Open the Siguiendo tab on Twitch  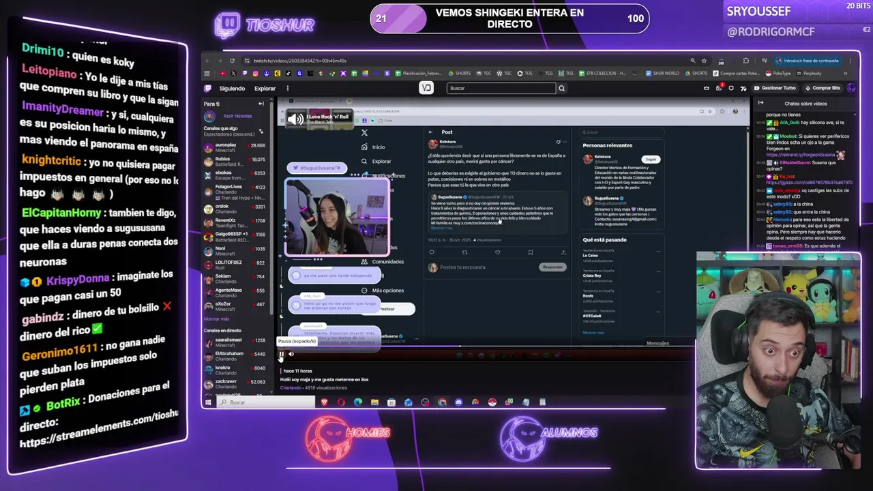[232, 88]
